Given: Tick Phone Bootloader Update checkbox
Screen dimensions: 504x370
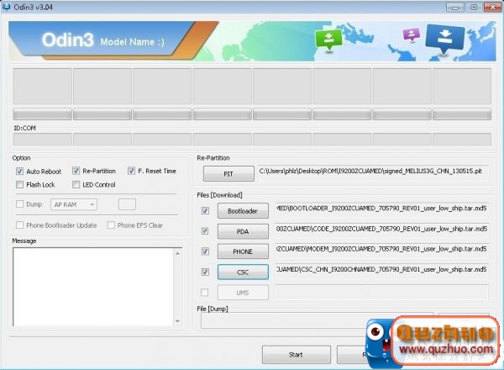Looking at the screenshot, I should (19, 225).
